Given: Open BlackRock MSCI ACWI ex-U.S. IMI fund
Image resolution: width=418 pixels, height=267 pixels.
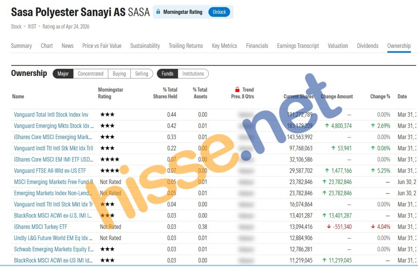Looking at the screenshot, I should (54, 215).
